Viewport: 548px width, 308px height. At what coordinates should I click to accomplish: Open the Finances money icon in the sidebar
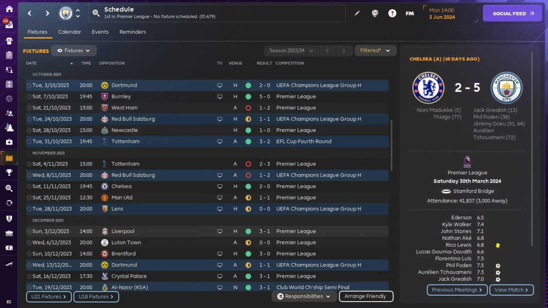click(9, 248)
